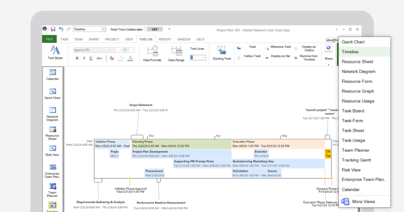Image resolution: width=404 pixels, height=212 pixels.
Task: Switch to the REPORT ribbon tab
Action: tap(165, 39)
